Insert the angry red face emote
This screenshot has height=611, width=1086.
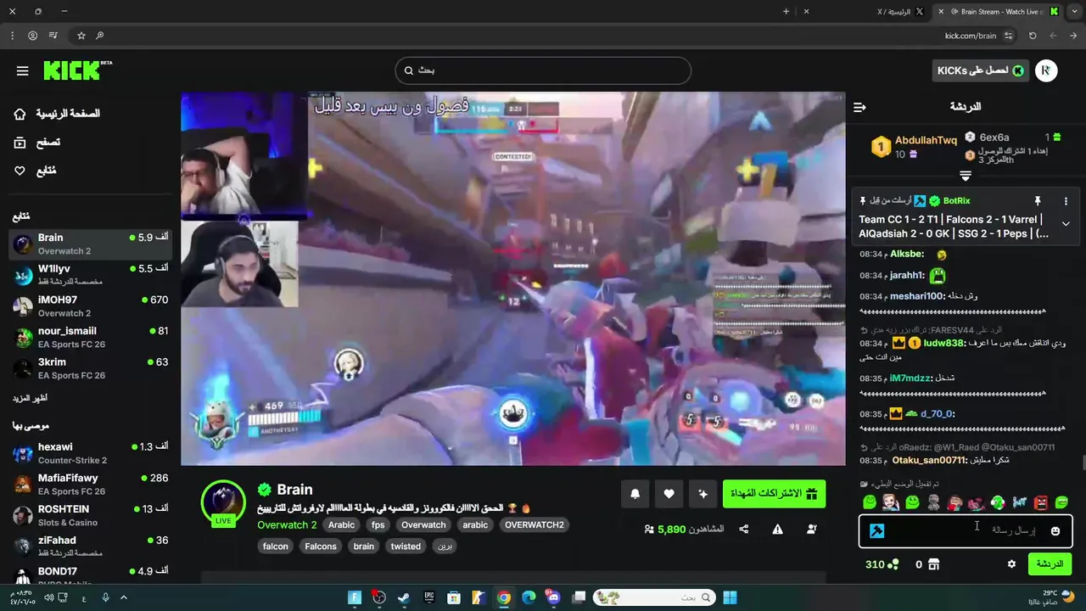(x=1041, y=503)
